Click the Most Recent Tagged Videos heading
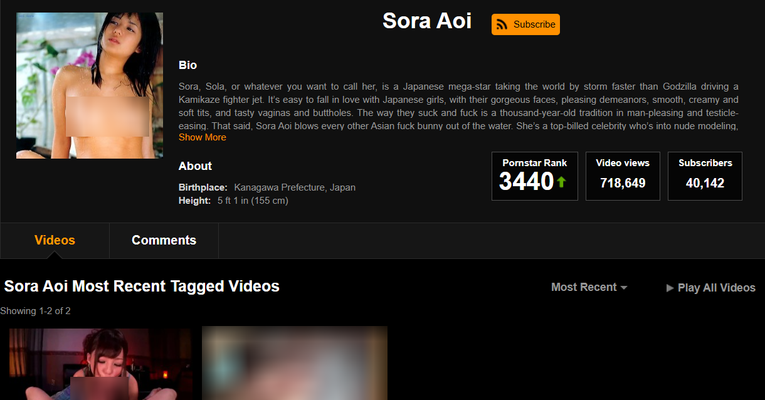765x400 pixels. (x=142, y=287)
